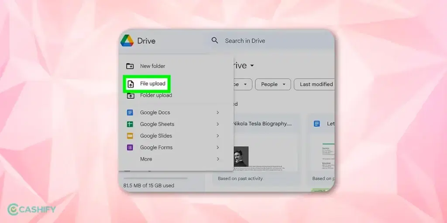Expand Google Docs submenu arrow
447x223 pixels.
218,112
